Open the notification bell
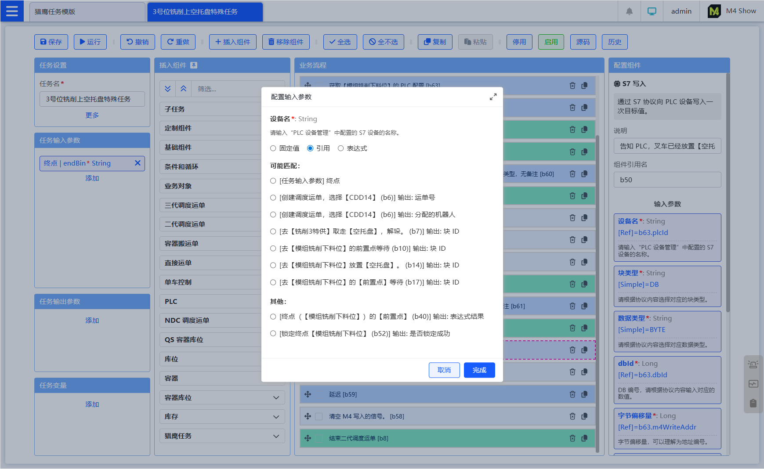The image size is (764, 469). pos(629,11)
